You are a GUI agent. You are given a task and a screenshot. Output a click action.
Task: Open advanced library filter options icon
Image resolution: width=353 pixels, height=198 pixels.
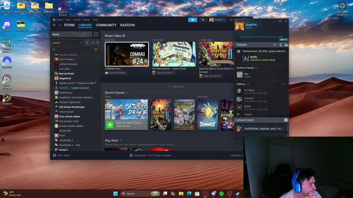click(x=96, y=50)
